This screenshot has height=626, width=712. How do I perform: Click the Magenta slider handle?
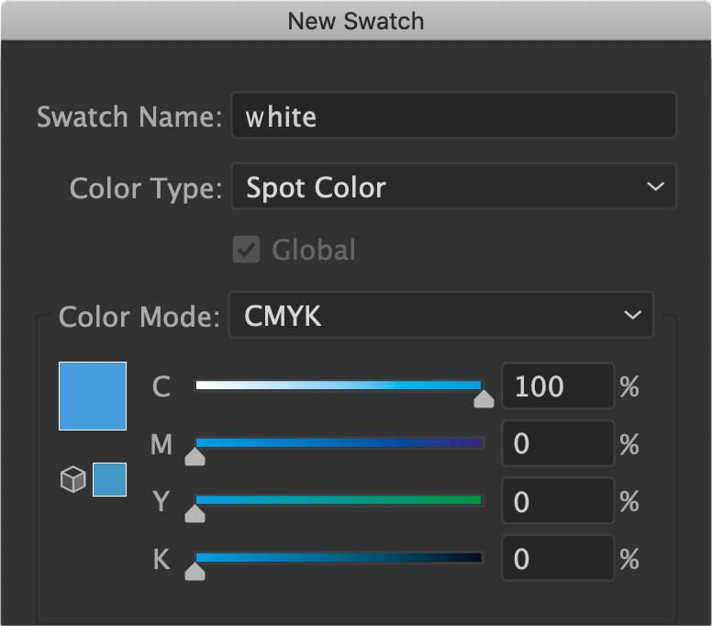[x=195, y=456]
